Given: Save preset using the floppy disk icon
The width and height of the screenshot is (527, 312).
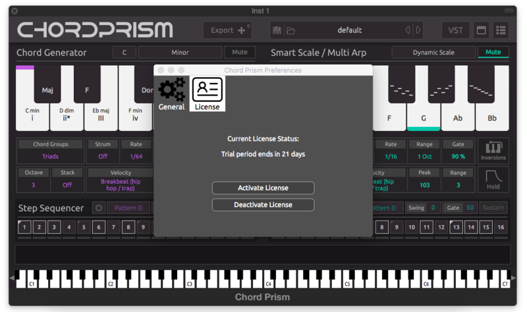Looking at the screenshot, I should click(277, 30).
